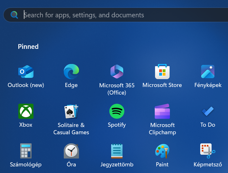Launch the Számológép calculator icon
Viewport: 228px width, 173px height.
point(26,151)
